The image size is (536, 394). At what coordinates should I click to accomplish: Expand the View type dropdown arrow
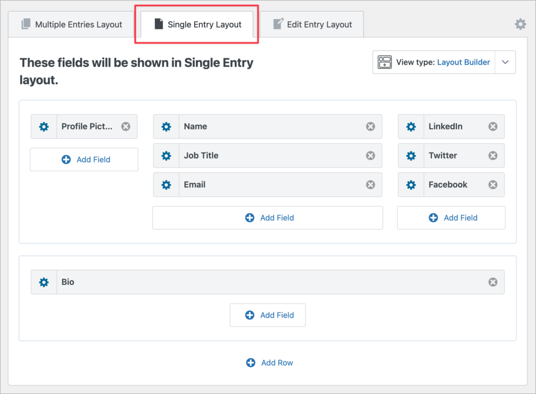pyautogui.click(x=505, y=62)
